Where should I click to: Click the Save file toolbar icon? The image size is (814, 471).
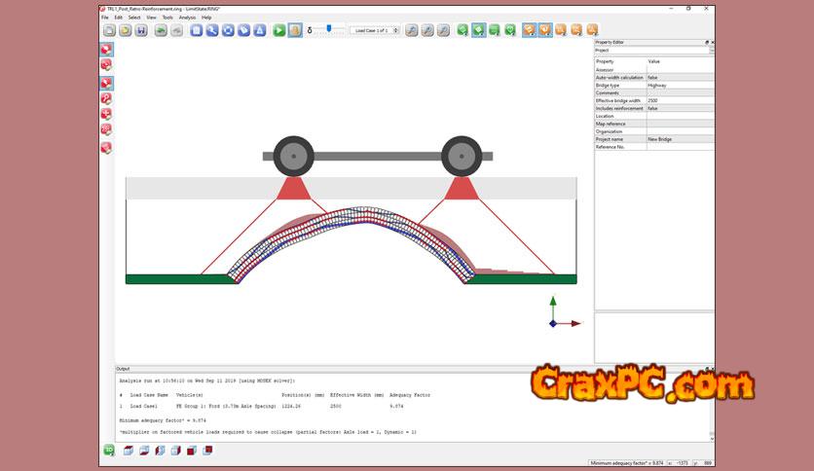coord(141,31)
